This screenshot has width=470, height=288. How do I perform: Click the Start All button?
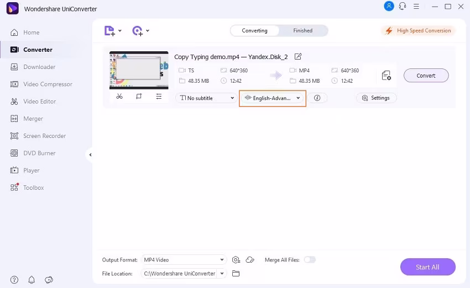pyautogui.click(x=428, y=267)
